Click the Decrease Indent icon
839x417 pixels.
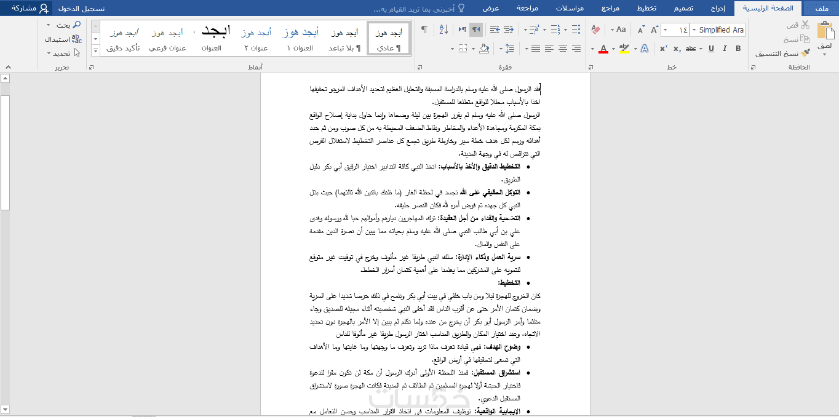509,30
